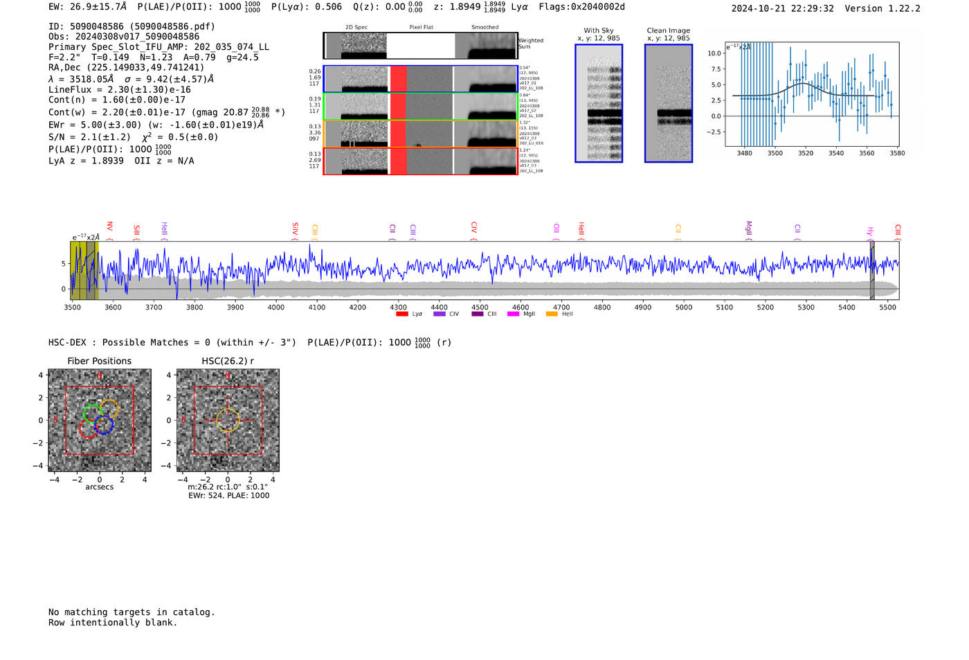Click the CIV line marker above spectrum
Viewport: 969px width, 660px height.
(x=473, y=228)
